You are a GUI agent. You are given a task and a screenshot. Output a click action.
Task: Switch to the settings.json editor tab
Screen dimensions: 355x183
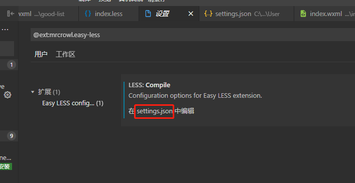[247, 14]
